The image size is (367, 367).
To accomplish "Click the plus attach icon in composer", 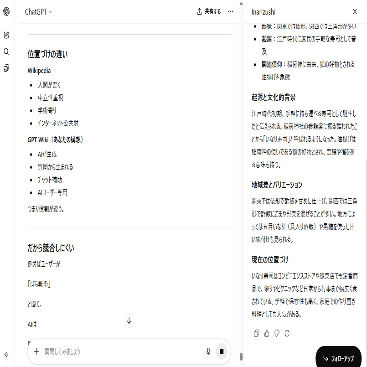I will point(36,351).
